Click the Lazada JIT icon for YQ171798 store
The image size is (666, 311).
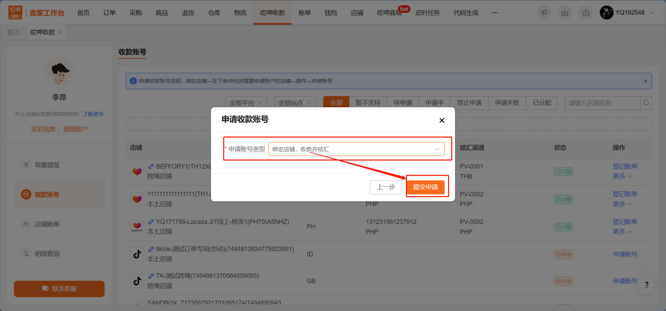137,227
